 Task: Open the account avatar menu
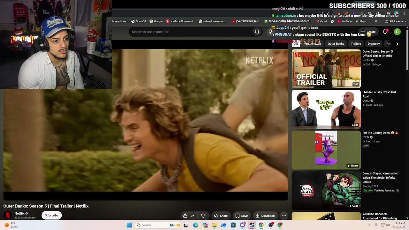[397, 32]
